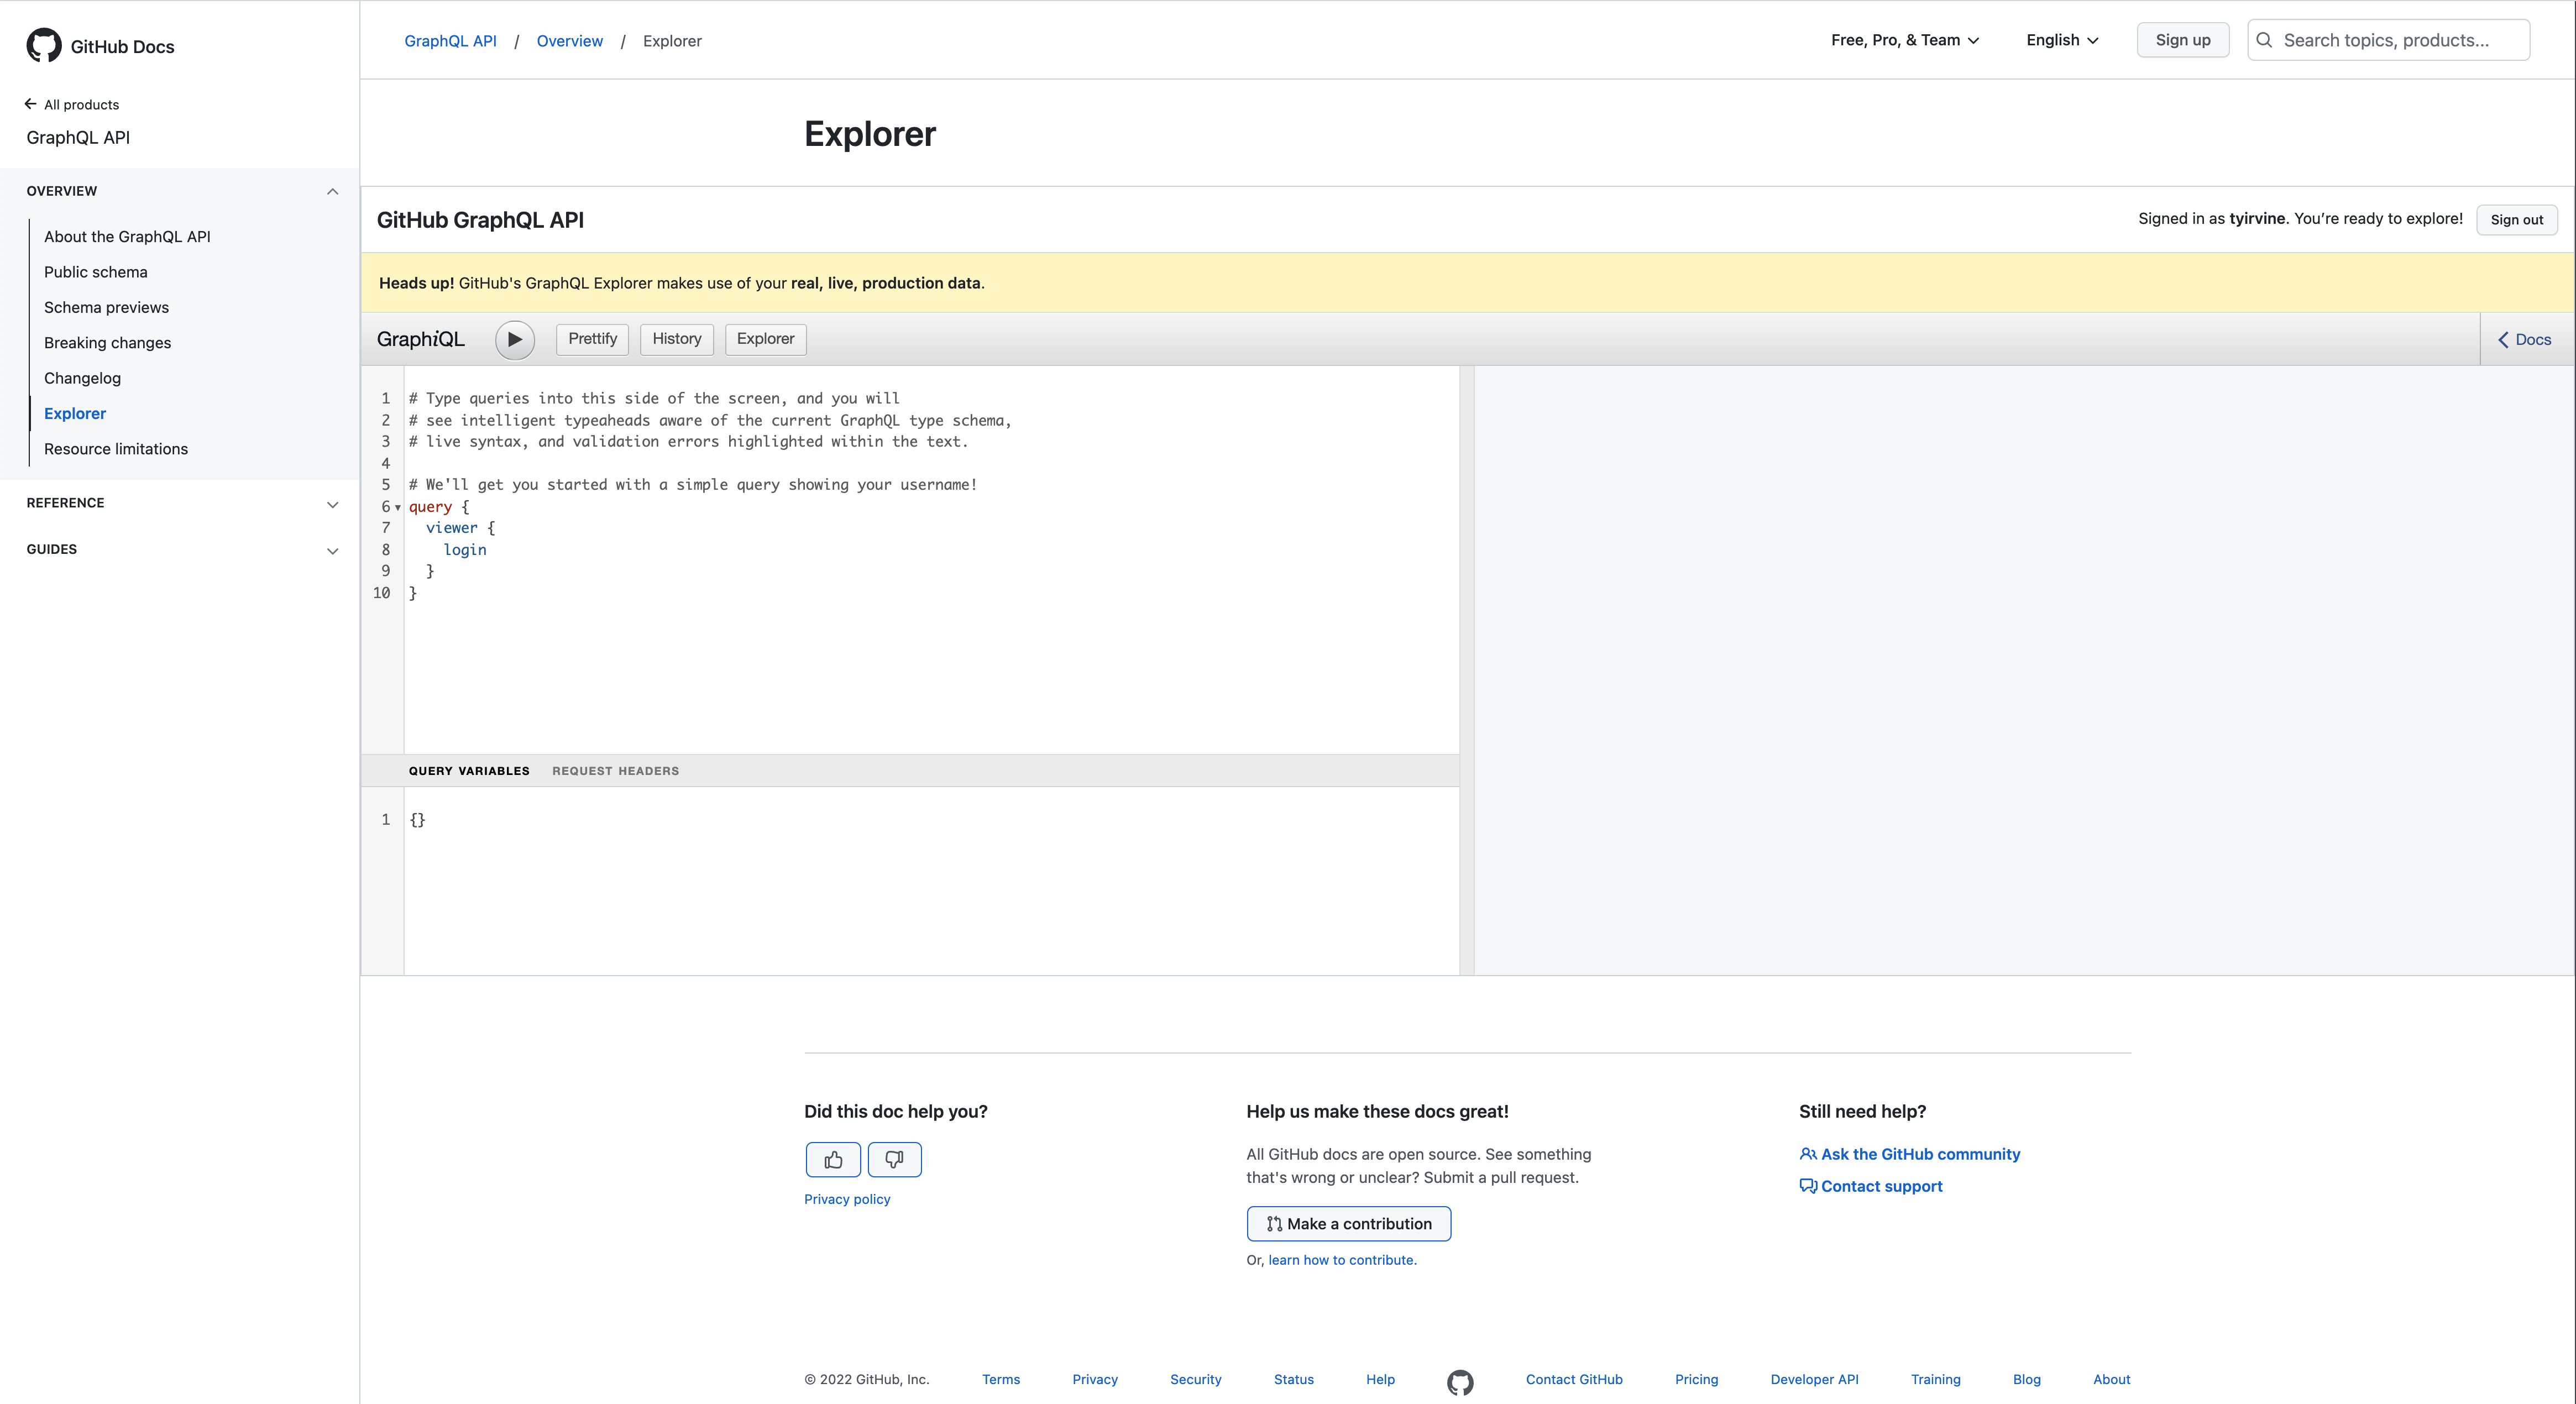The height and width of the screenshot is (1404, 2576).
Task: Open the GraphQL API breadcrumb link
Action: click(x=450, y=41)
